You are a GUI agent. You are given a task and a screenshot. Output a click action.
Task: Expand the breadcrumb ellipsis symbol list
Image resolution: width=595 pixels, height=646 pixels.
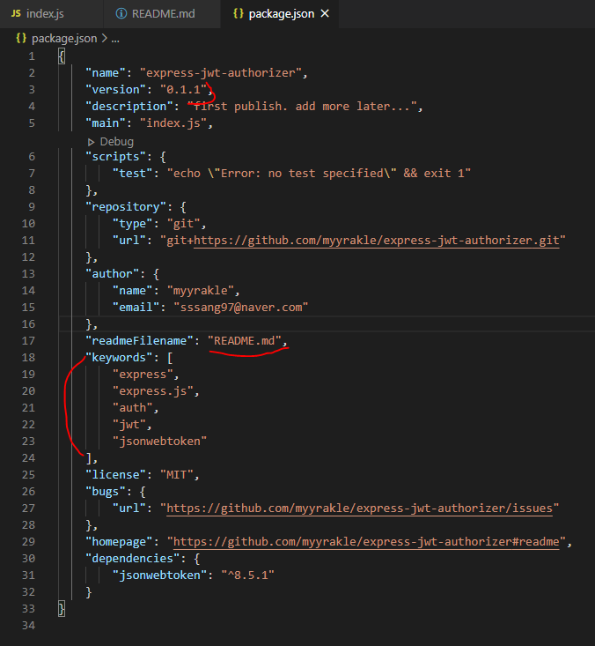114,38
